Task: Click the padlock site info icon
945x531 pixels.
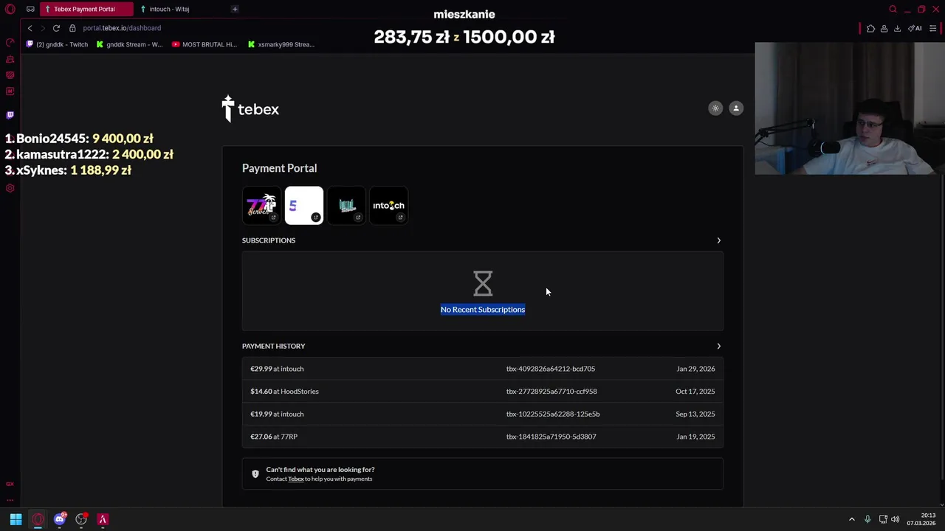Action: click(x=72, y=28)
